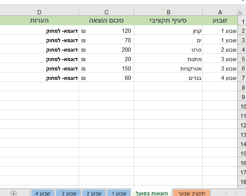This screenshot has width=246, height=196.
Task: Open the שבוע 2 sheet tab
Action: [x=94, y=193]
